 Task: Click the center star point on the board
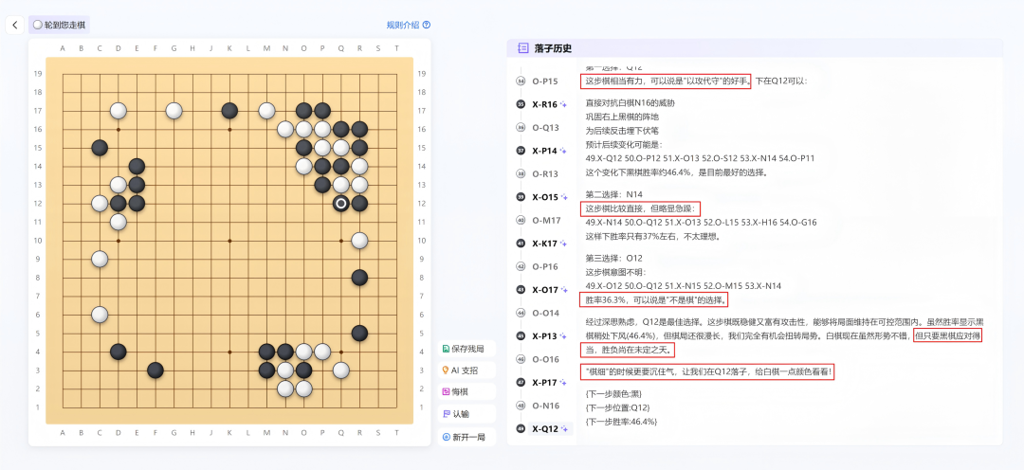point(229,241)
